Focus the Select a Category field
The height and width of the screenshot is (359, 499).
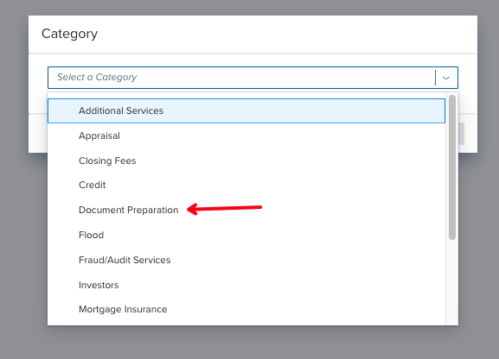[253, 78]
